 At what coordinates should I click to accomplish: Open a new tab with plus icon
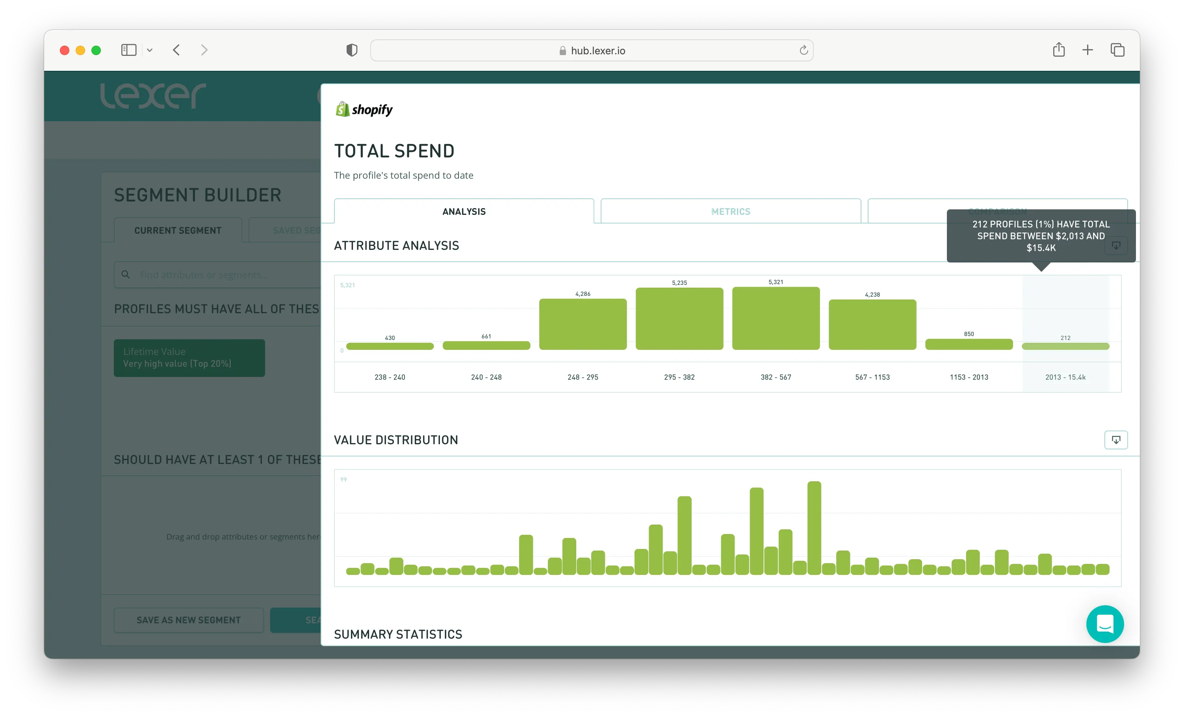coord(1087,50)
